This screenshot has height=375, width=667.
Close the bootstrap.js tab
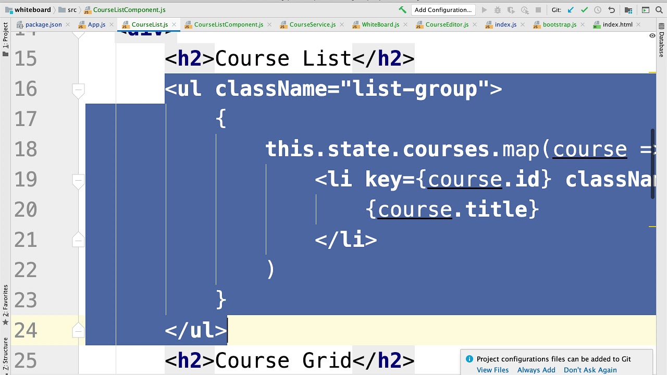pos(582,24)
